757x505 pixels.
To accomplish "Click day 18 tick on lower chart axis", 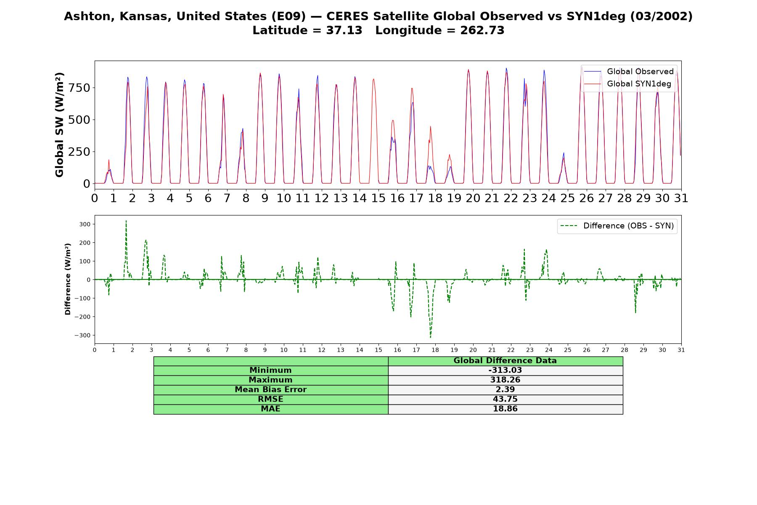I will (435, 350).
